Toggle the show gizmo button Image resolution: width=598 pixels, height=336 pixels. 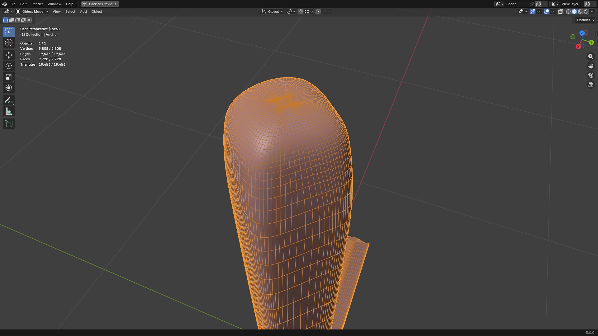pos(533,12)
